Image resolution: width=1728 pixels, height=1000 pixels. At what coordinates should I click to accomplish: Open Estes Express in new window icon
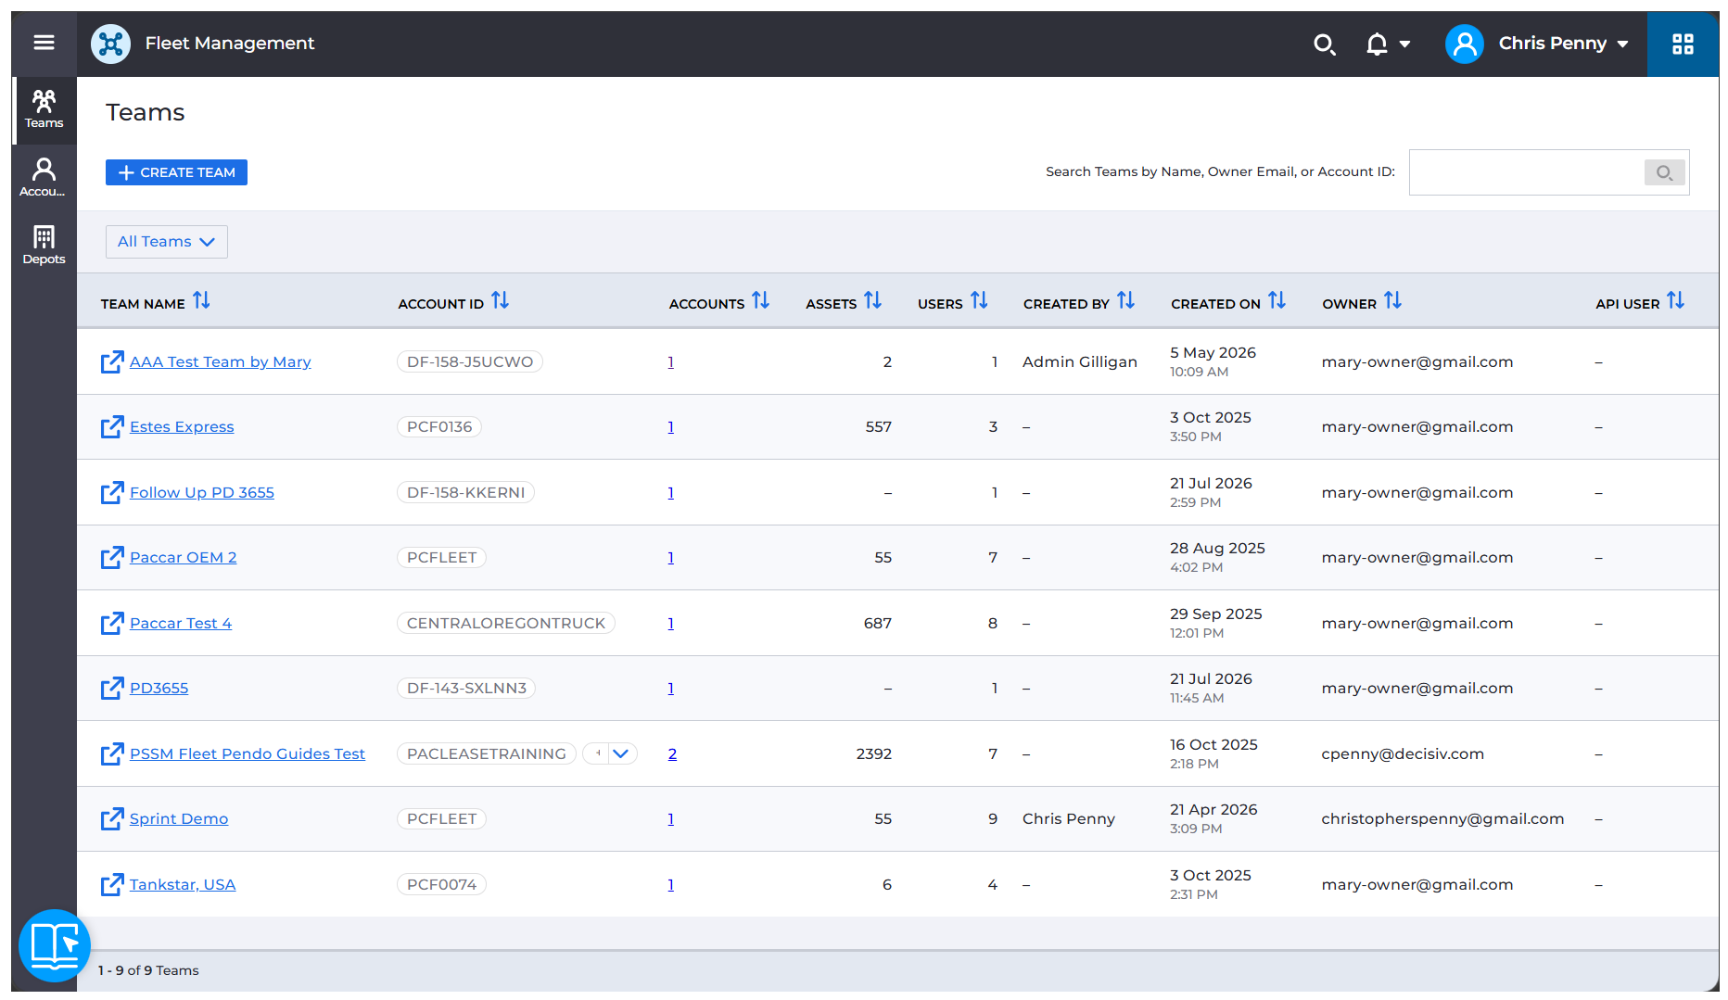(112, 426)
